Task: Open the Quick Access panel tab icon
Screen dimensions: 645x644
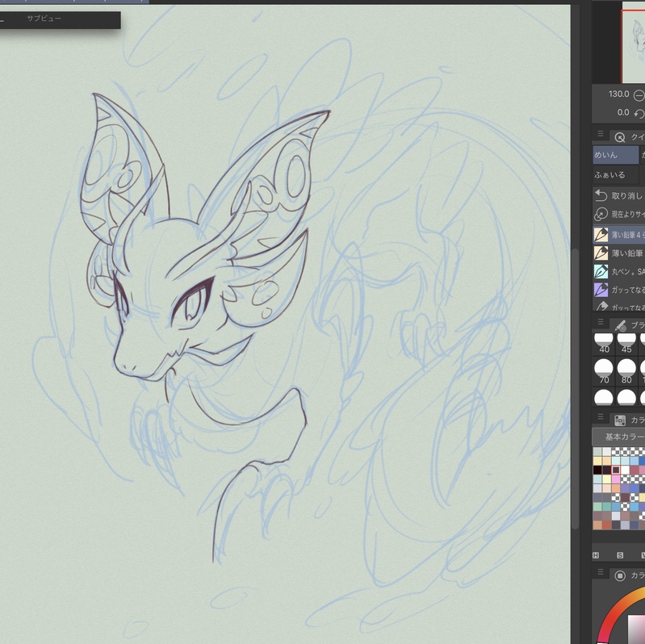Action: (619, 137)
